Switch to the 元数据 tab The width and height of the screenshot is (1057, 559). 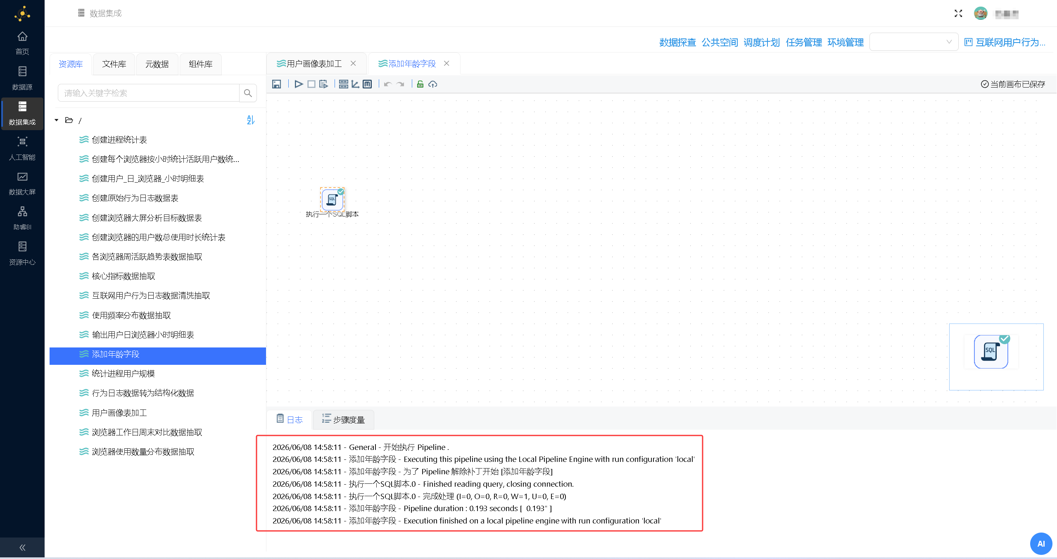pos(157,64)
